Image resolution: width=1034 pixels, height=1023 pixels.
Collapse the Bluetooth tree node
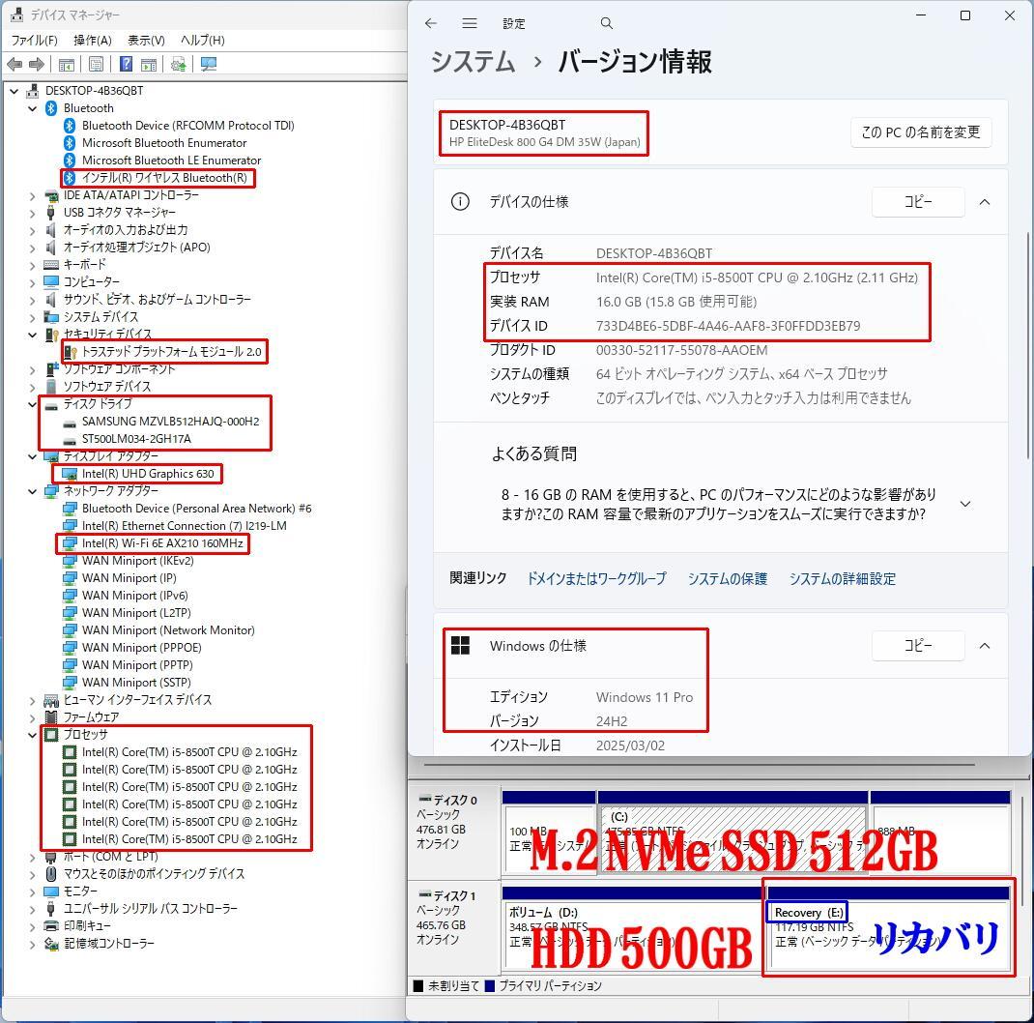pos(32,107)
